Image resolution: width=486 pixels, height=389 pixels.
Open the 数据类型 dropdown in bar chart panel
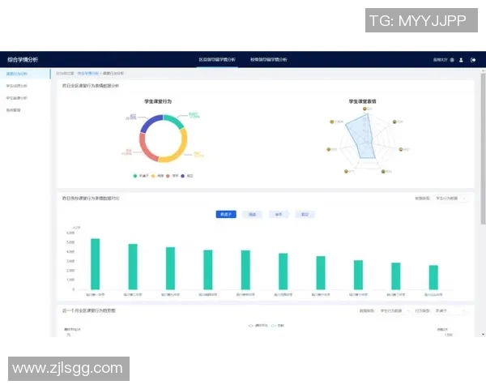point(450,198)
